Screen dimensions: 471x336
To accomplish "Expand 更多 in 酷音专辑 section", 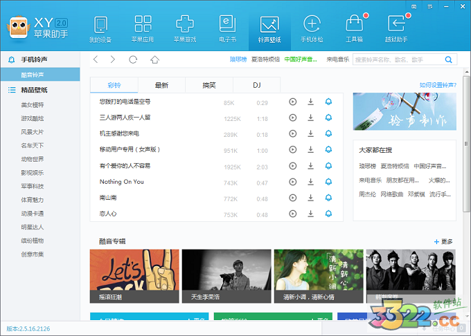I will pyautogui.click(x=444, y=241).
